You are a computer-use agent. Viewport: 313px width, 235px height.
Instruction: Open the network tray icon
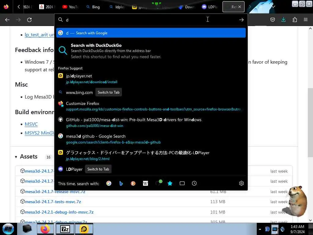pyautogui.click(x=275, y=229)
